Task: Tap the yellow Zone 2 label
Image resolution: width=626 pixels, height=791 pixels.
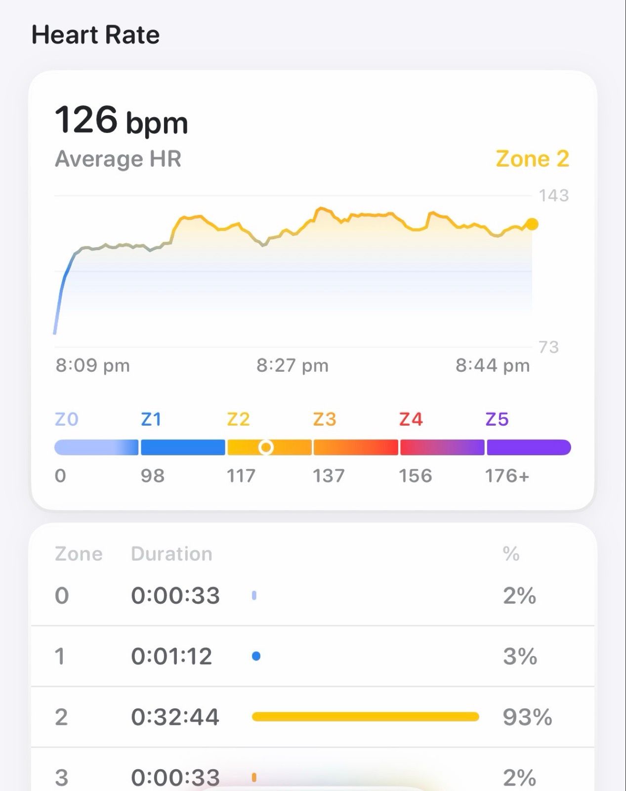Action: (532, 159)
